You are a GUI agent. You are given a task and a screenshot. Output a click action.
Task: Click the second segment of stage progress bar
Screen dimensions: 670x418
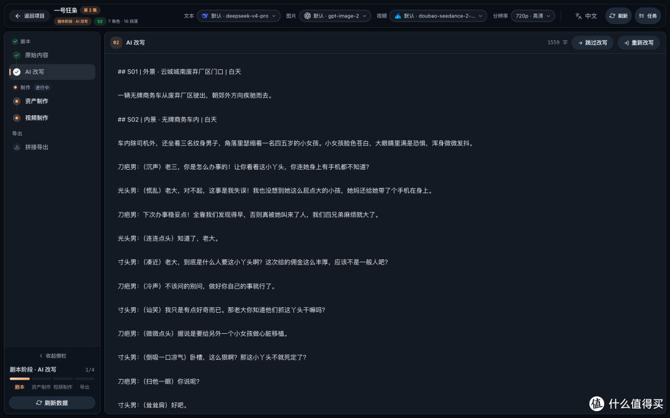coord(41,379)
